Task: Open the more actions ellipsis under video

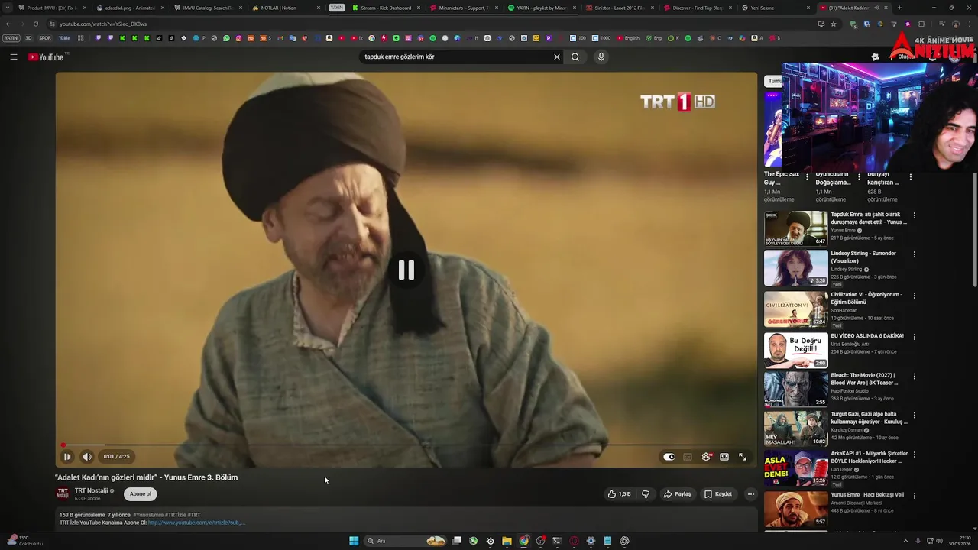Action: click(751, 494)
